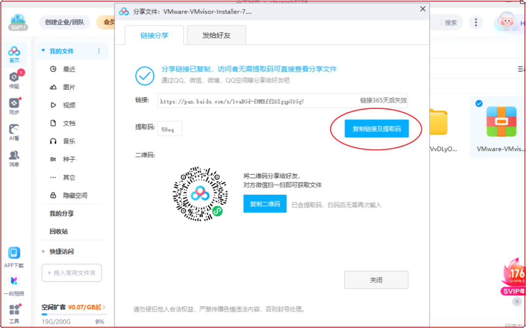Click the 创建企业/团队 button
Viewport: 526px width, 328px height.
tap(65, 22)
